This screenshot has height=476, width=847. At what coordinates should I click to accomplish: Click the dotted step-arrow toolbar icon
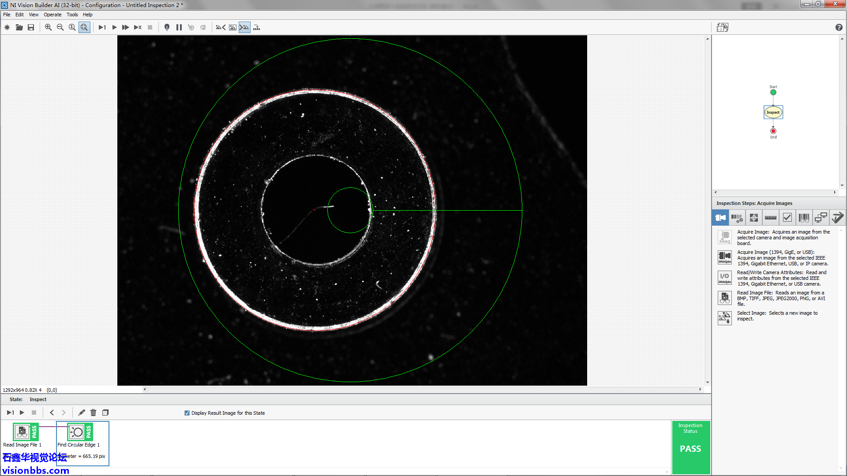coord(257,27)
